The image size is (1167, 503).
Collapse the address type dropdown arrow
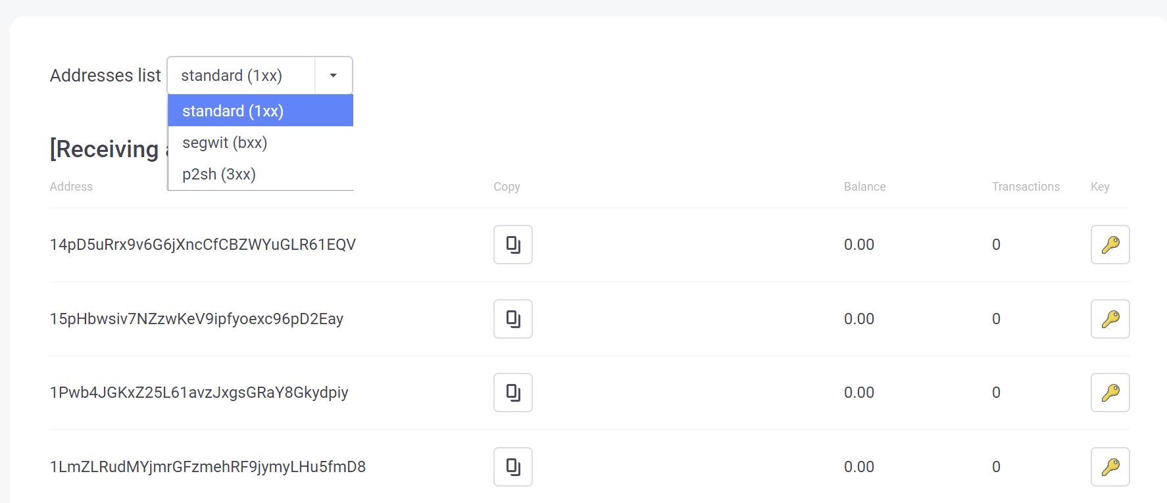pyautogui.click(x=334, y=76)
